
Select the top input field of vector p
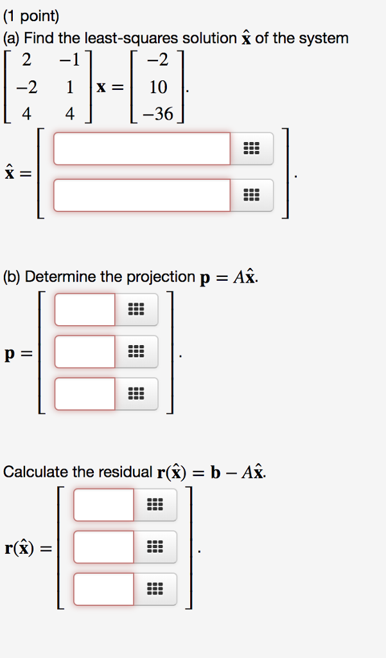tap(84, 310)
